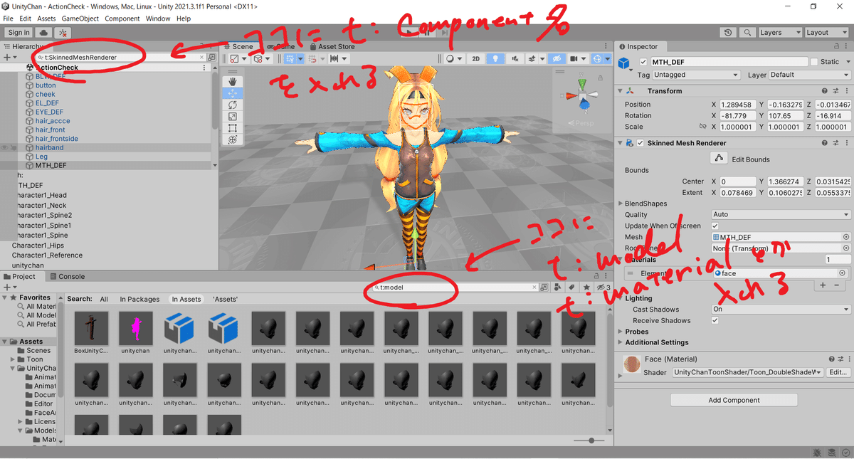Select the 'Assets' search scope filter
Viewport: 854px width, 459px height.
coord(225,300)
